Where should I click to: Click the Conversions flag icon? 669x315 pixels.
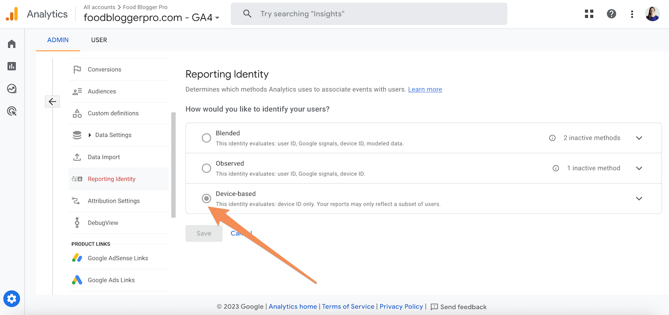77,69
